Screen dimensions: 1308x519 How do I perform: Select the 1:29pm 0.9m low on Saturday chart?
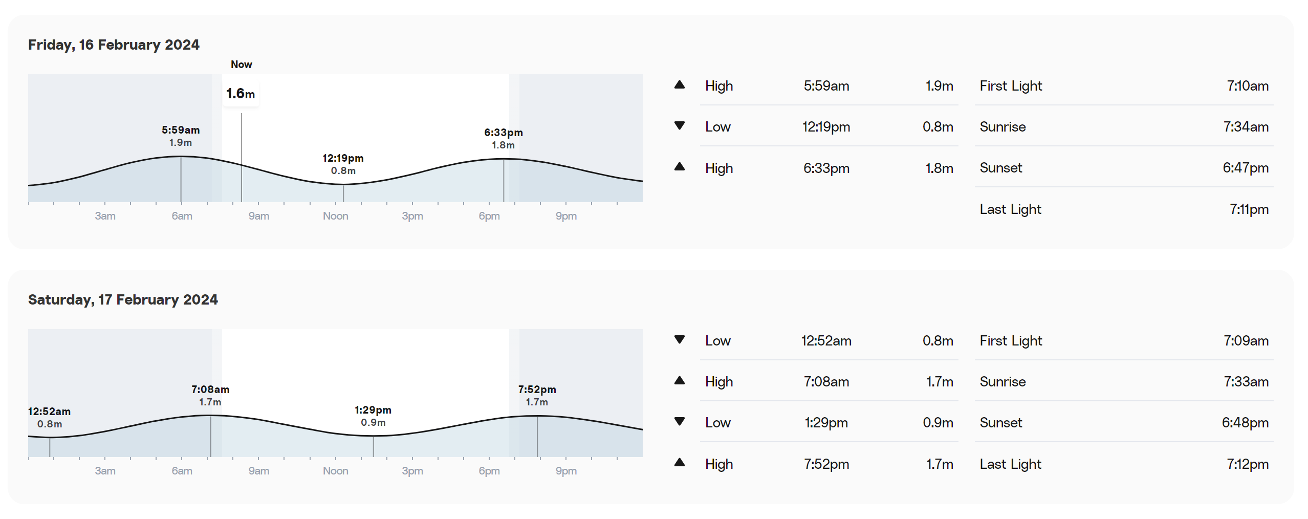pos(373,416)
